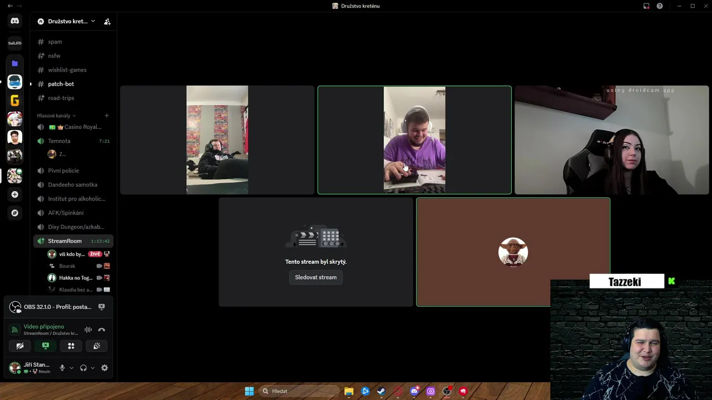Viewport: 712px width, 400px height.
Task: Open Discord Help question mark icon
Action: pos(660,6)
